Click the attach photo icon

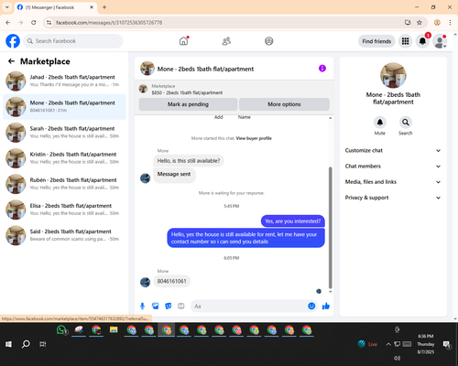click(156, 306)
